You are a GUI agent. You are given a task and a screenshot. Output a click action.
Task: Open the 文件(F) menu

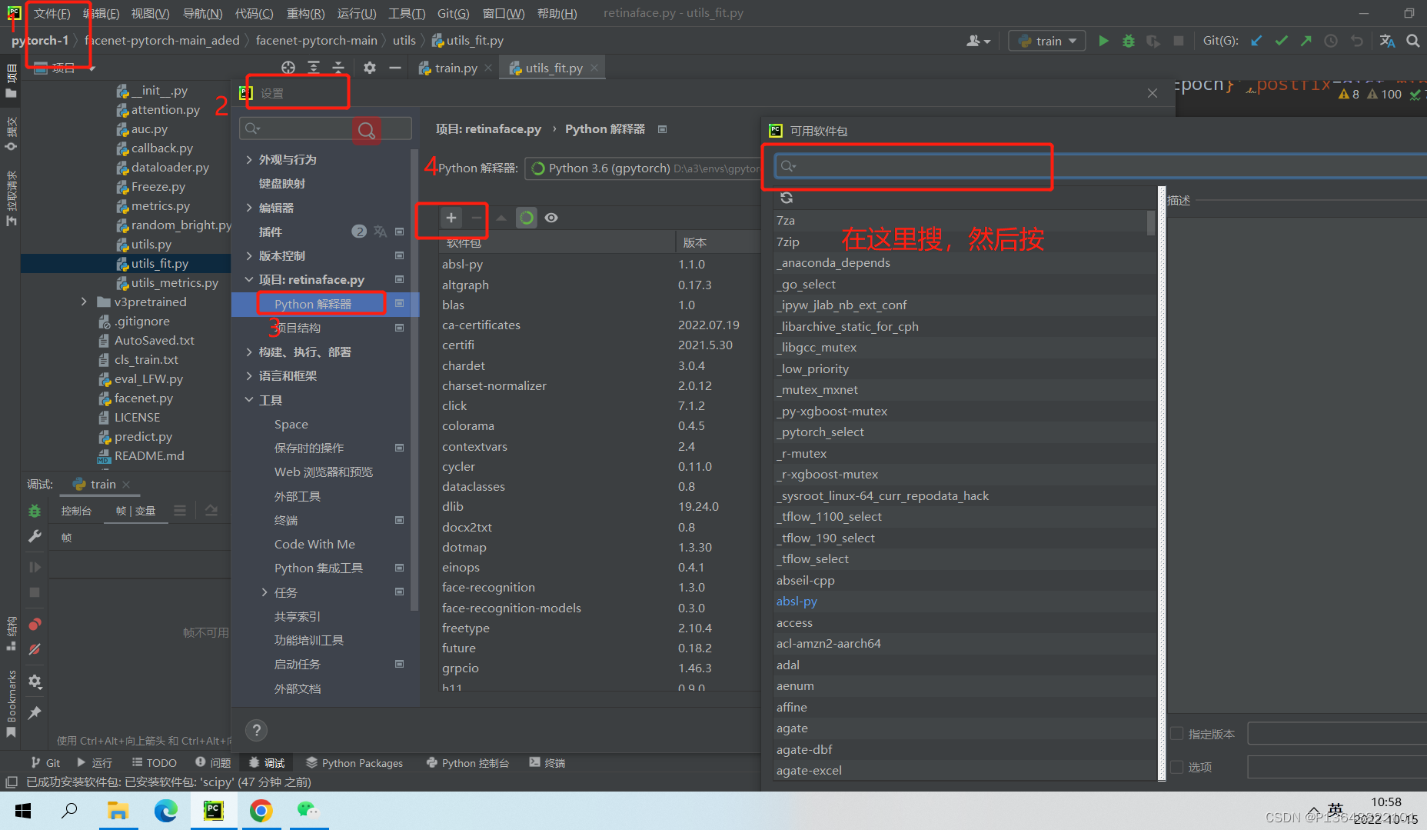tap(52, 14)
